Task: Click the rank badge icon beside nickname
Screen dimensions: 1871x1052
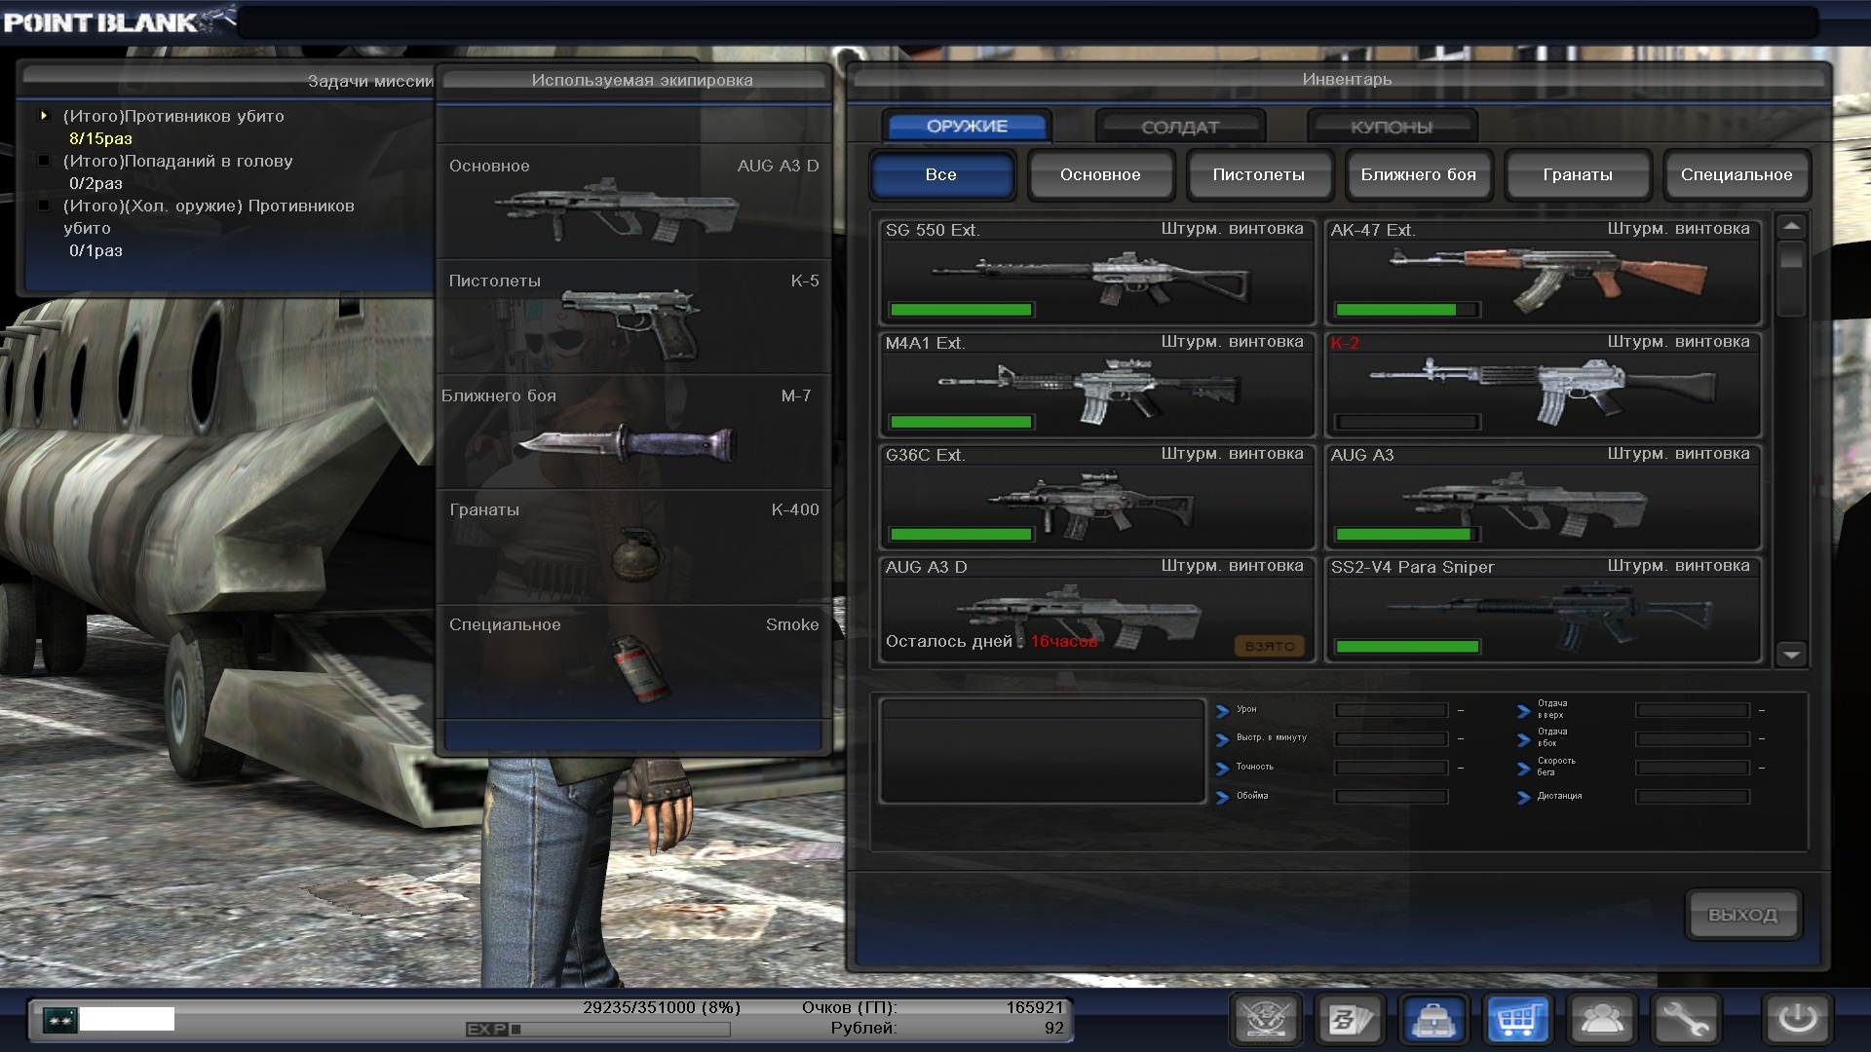Action: pyautogui.click(x=59, y=1020)
